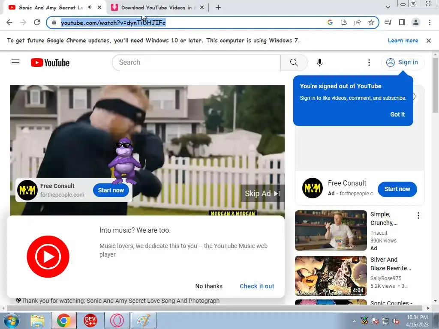Click the vertical page scrollbar thumb

click(x=435, y=84)
